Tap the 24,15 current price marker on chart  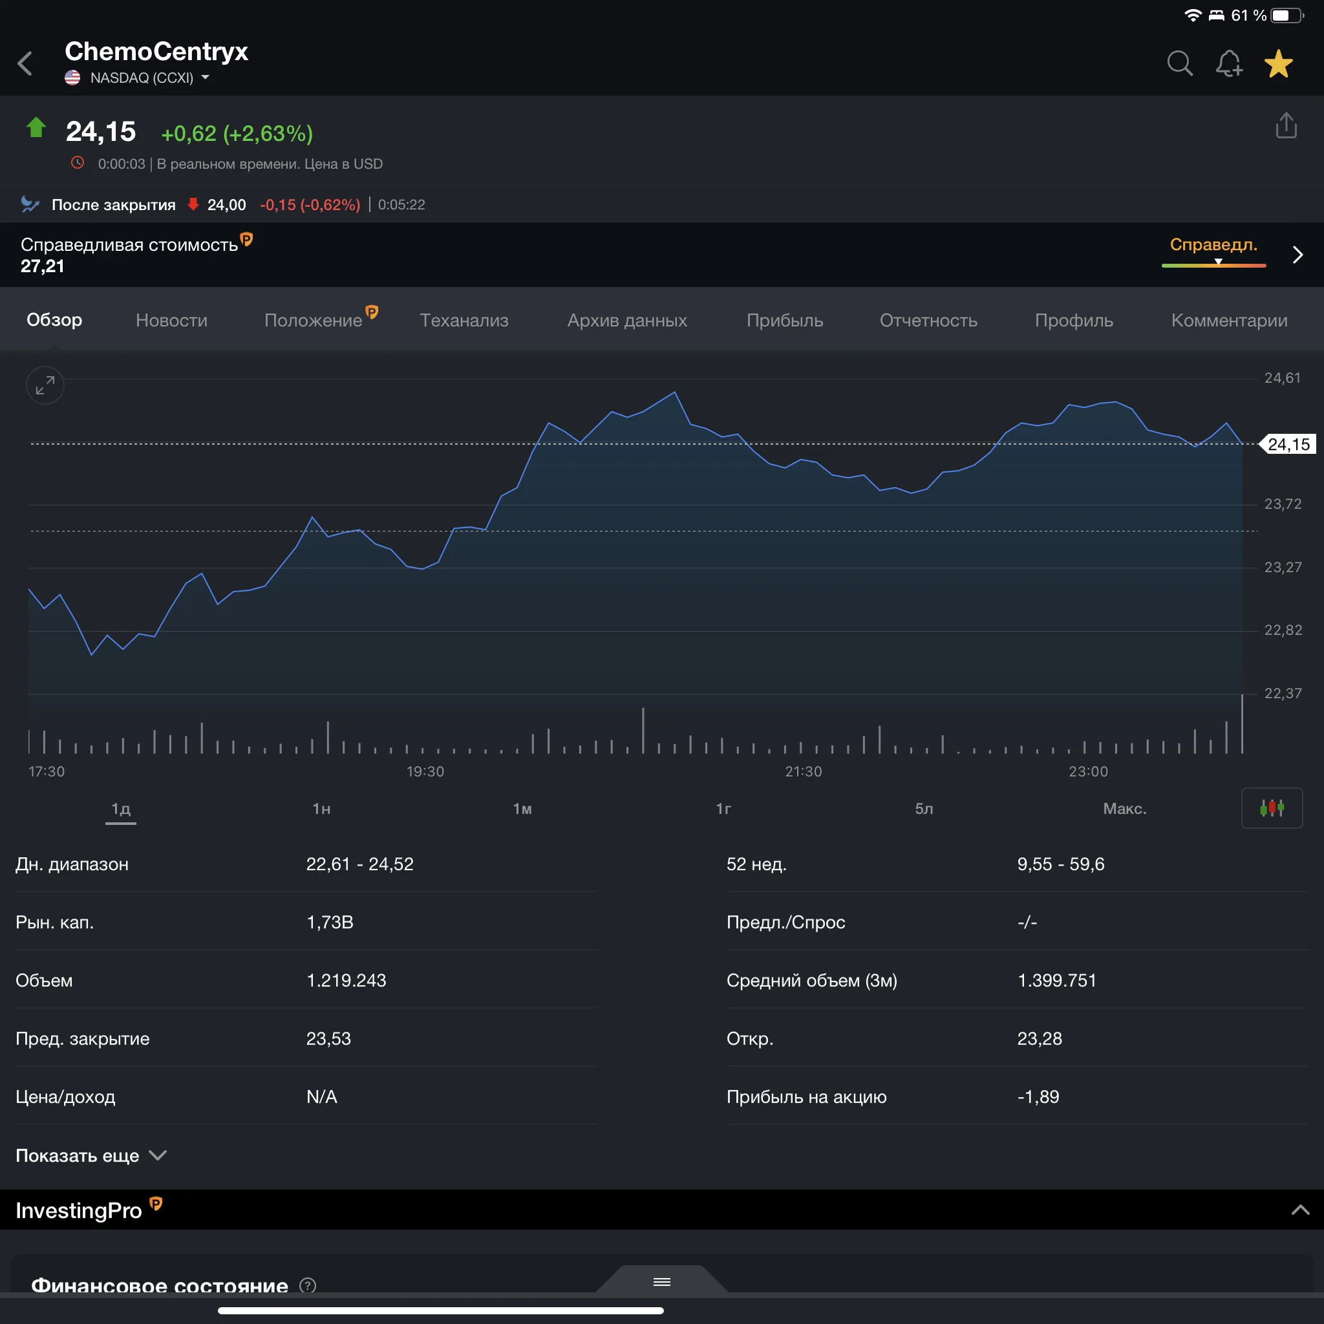pos(1288,444)
